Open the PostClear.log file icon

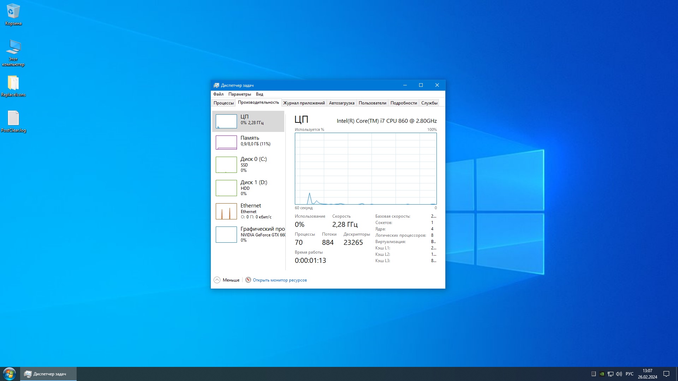click(13, 119)
